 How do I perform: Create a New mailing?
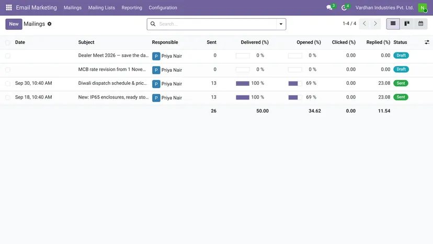(14, 24)
